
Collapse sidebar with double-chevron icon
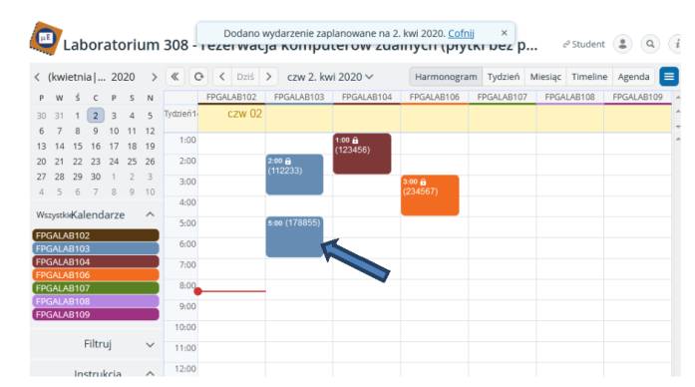(175, 77)
